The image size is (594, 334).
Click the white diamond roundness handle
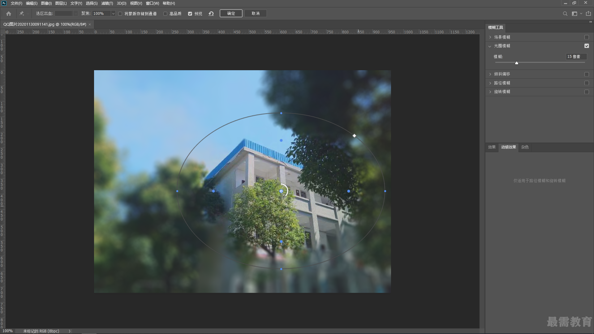click(354, 135)
